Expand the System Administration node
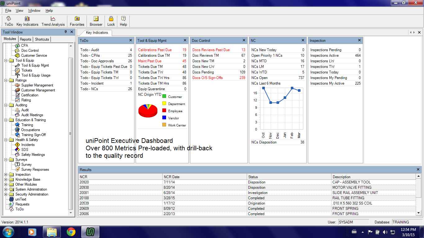The width and height of the screenshot is (424, 238). 6,189
